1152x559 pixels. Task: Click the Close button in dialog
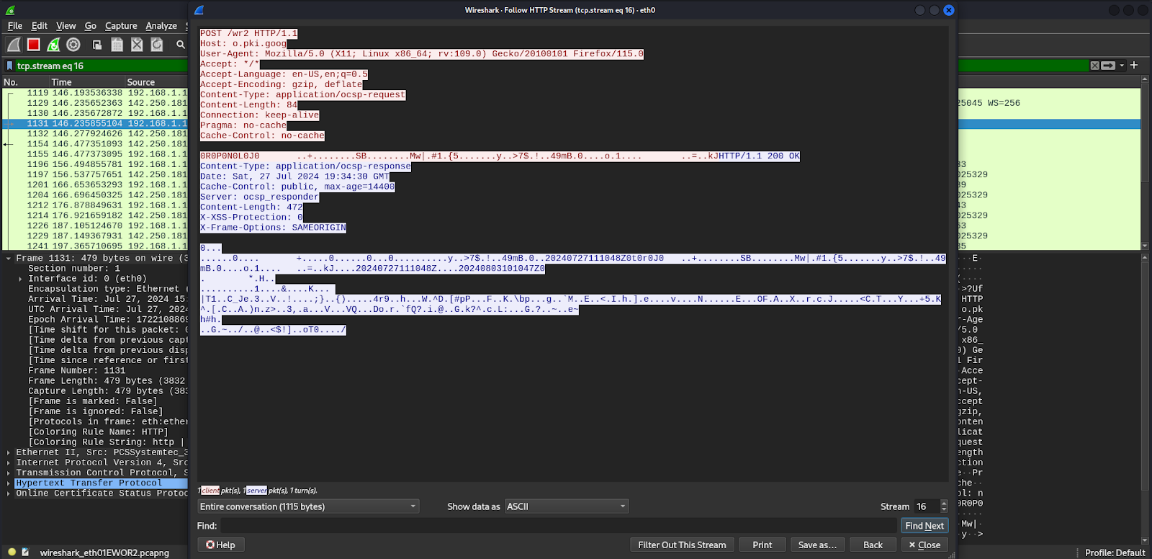924,545
